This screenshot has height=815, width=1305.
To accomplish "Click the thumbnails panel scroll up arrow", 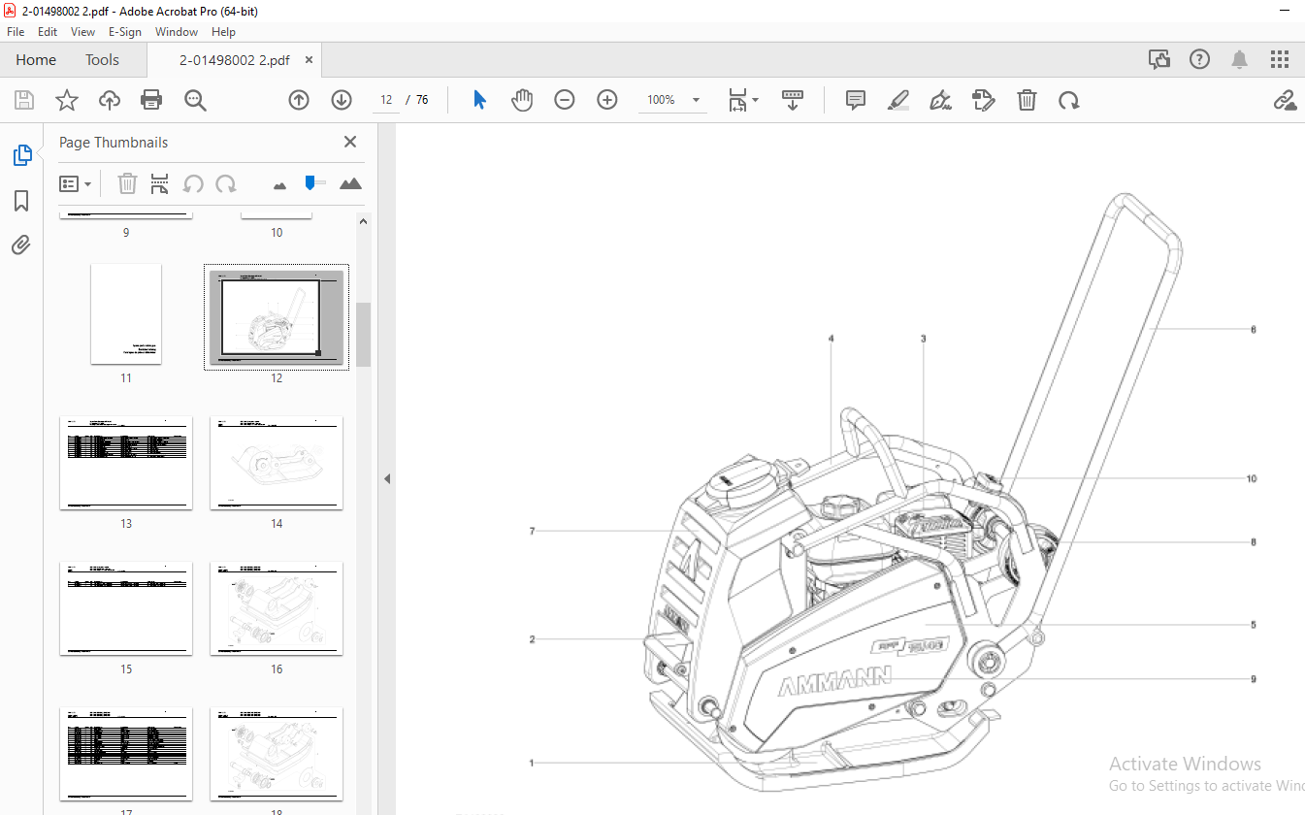I will (x=364, y=221).
